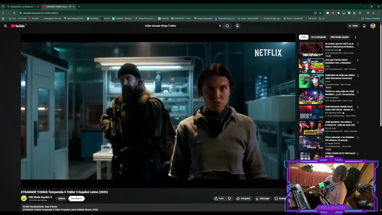The image size is (382, 215).
Task: Open the Crear upload button
Action: tap(353, 26)
